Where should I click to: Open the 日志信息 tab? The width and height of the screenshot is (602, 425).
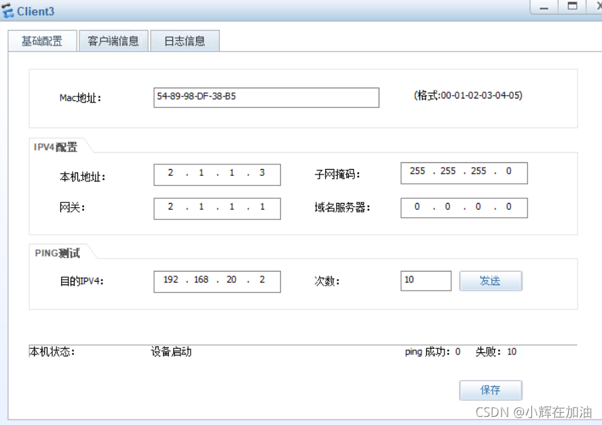(x=185, y=41)
